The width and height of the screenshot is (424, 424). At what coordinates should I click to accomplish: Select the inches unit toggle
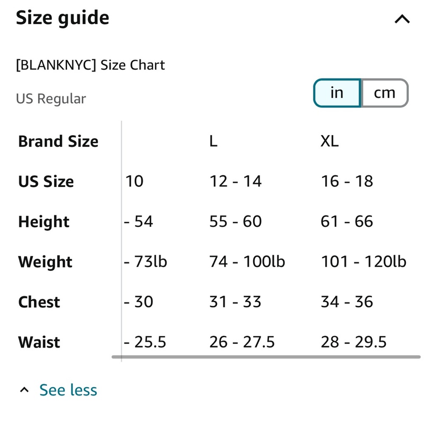tap(337, 93)
